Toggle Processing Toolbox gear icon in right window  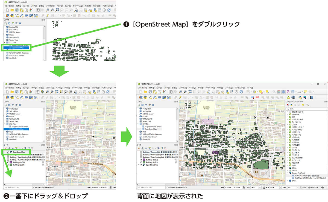tap(283, 92)
